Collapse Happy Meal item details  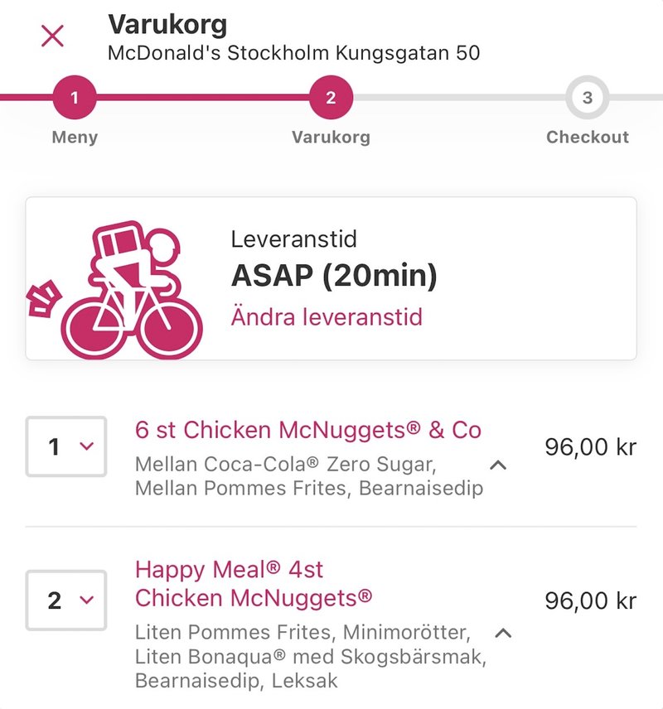503,633
